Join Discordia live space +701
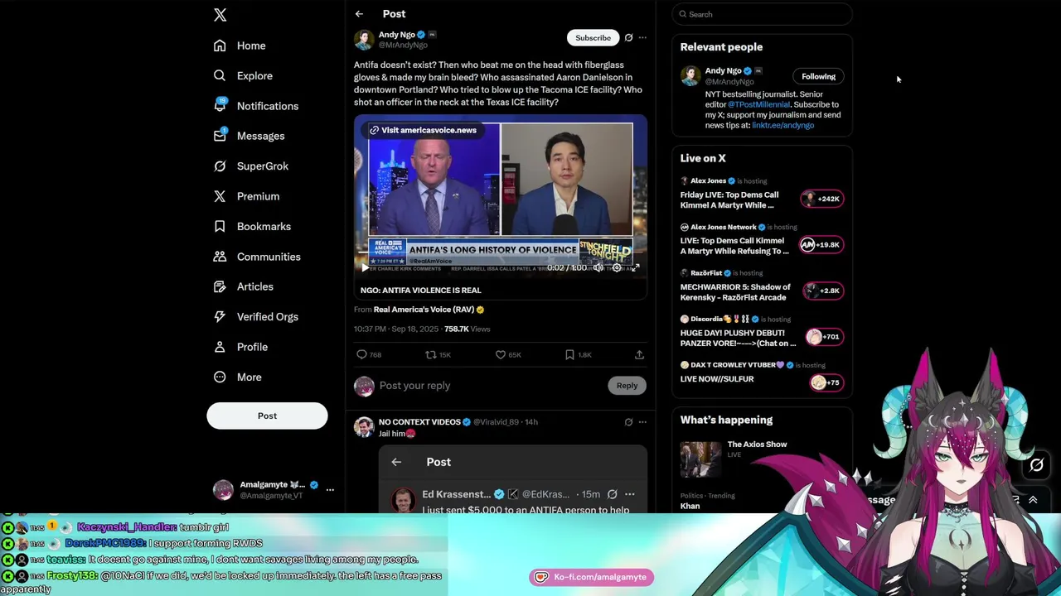 (824, 337)
